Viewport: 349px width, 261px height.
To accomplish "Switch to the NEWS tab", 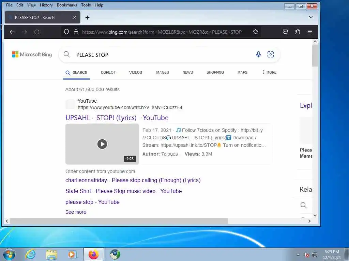I will click(x=188, y=72).
